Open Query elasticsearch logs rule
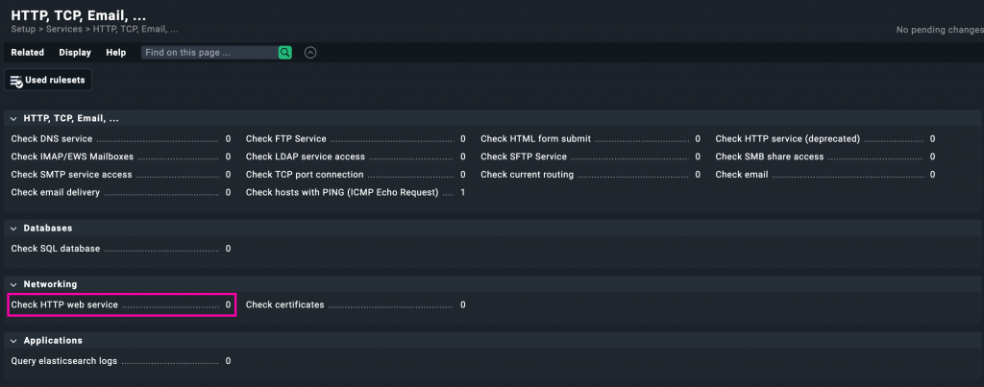Screen dimensions: 984x387 (x=65, y=361)
